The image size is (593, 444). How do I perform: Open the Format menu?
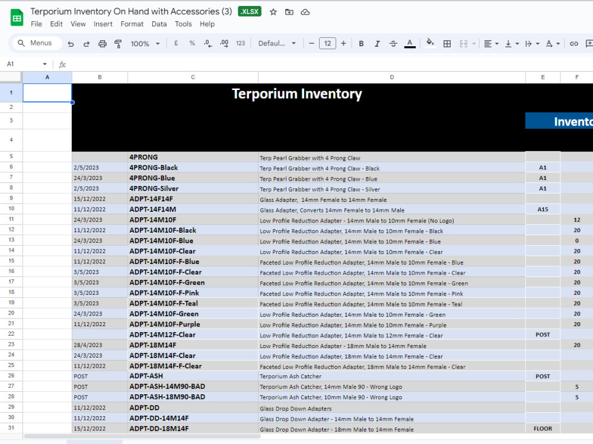tap(132, 24)
